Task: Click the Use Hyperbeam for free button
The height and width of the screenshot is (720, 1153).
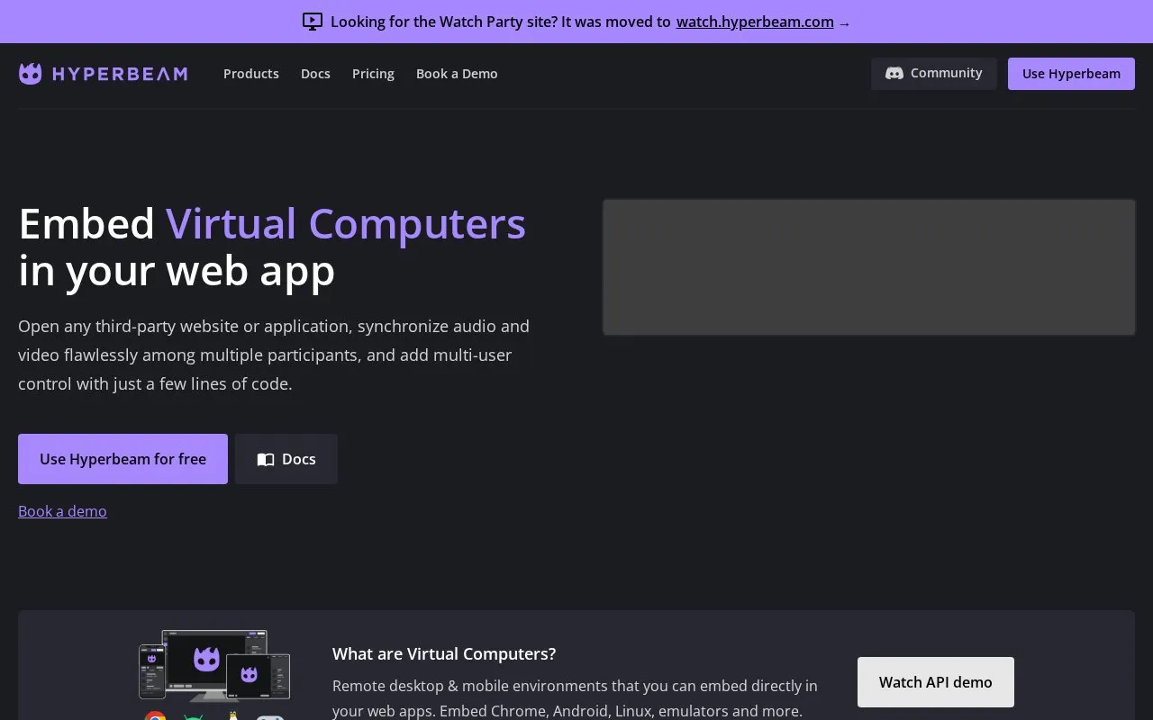Action: pyautogui.click(x=123, y=459)
